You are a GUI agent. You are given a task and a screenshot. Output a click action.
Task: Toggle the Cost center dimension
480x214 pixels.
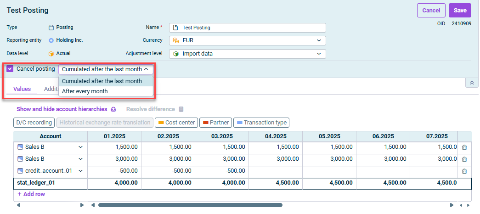tap(176, 123)
